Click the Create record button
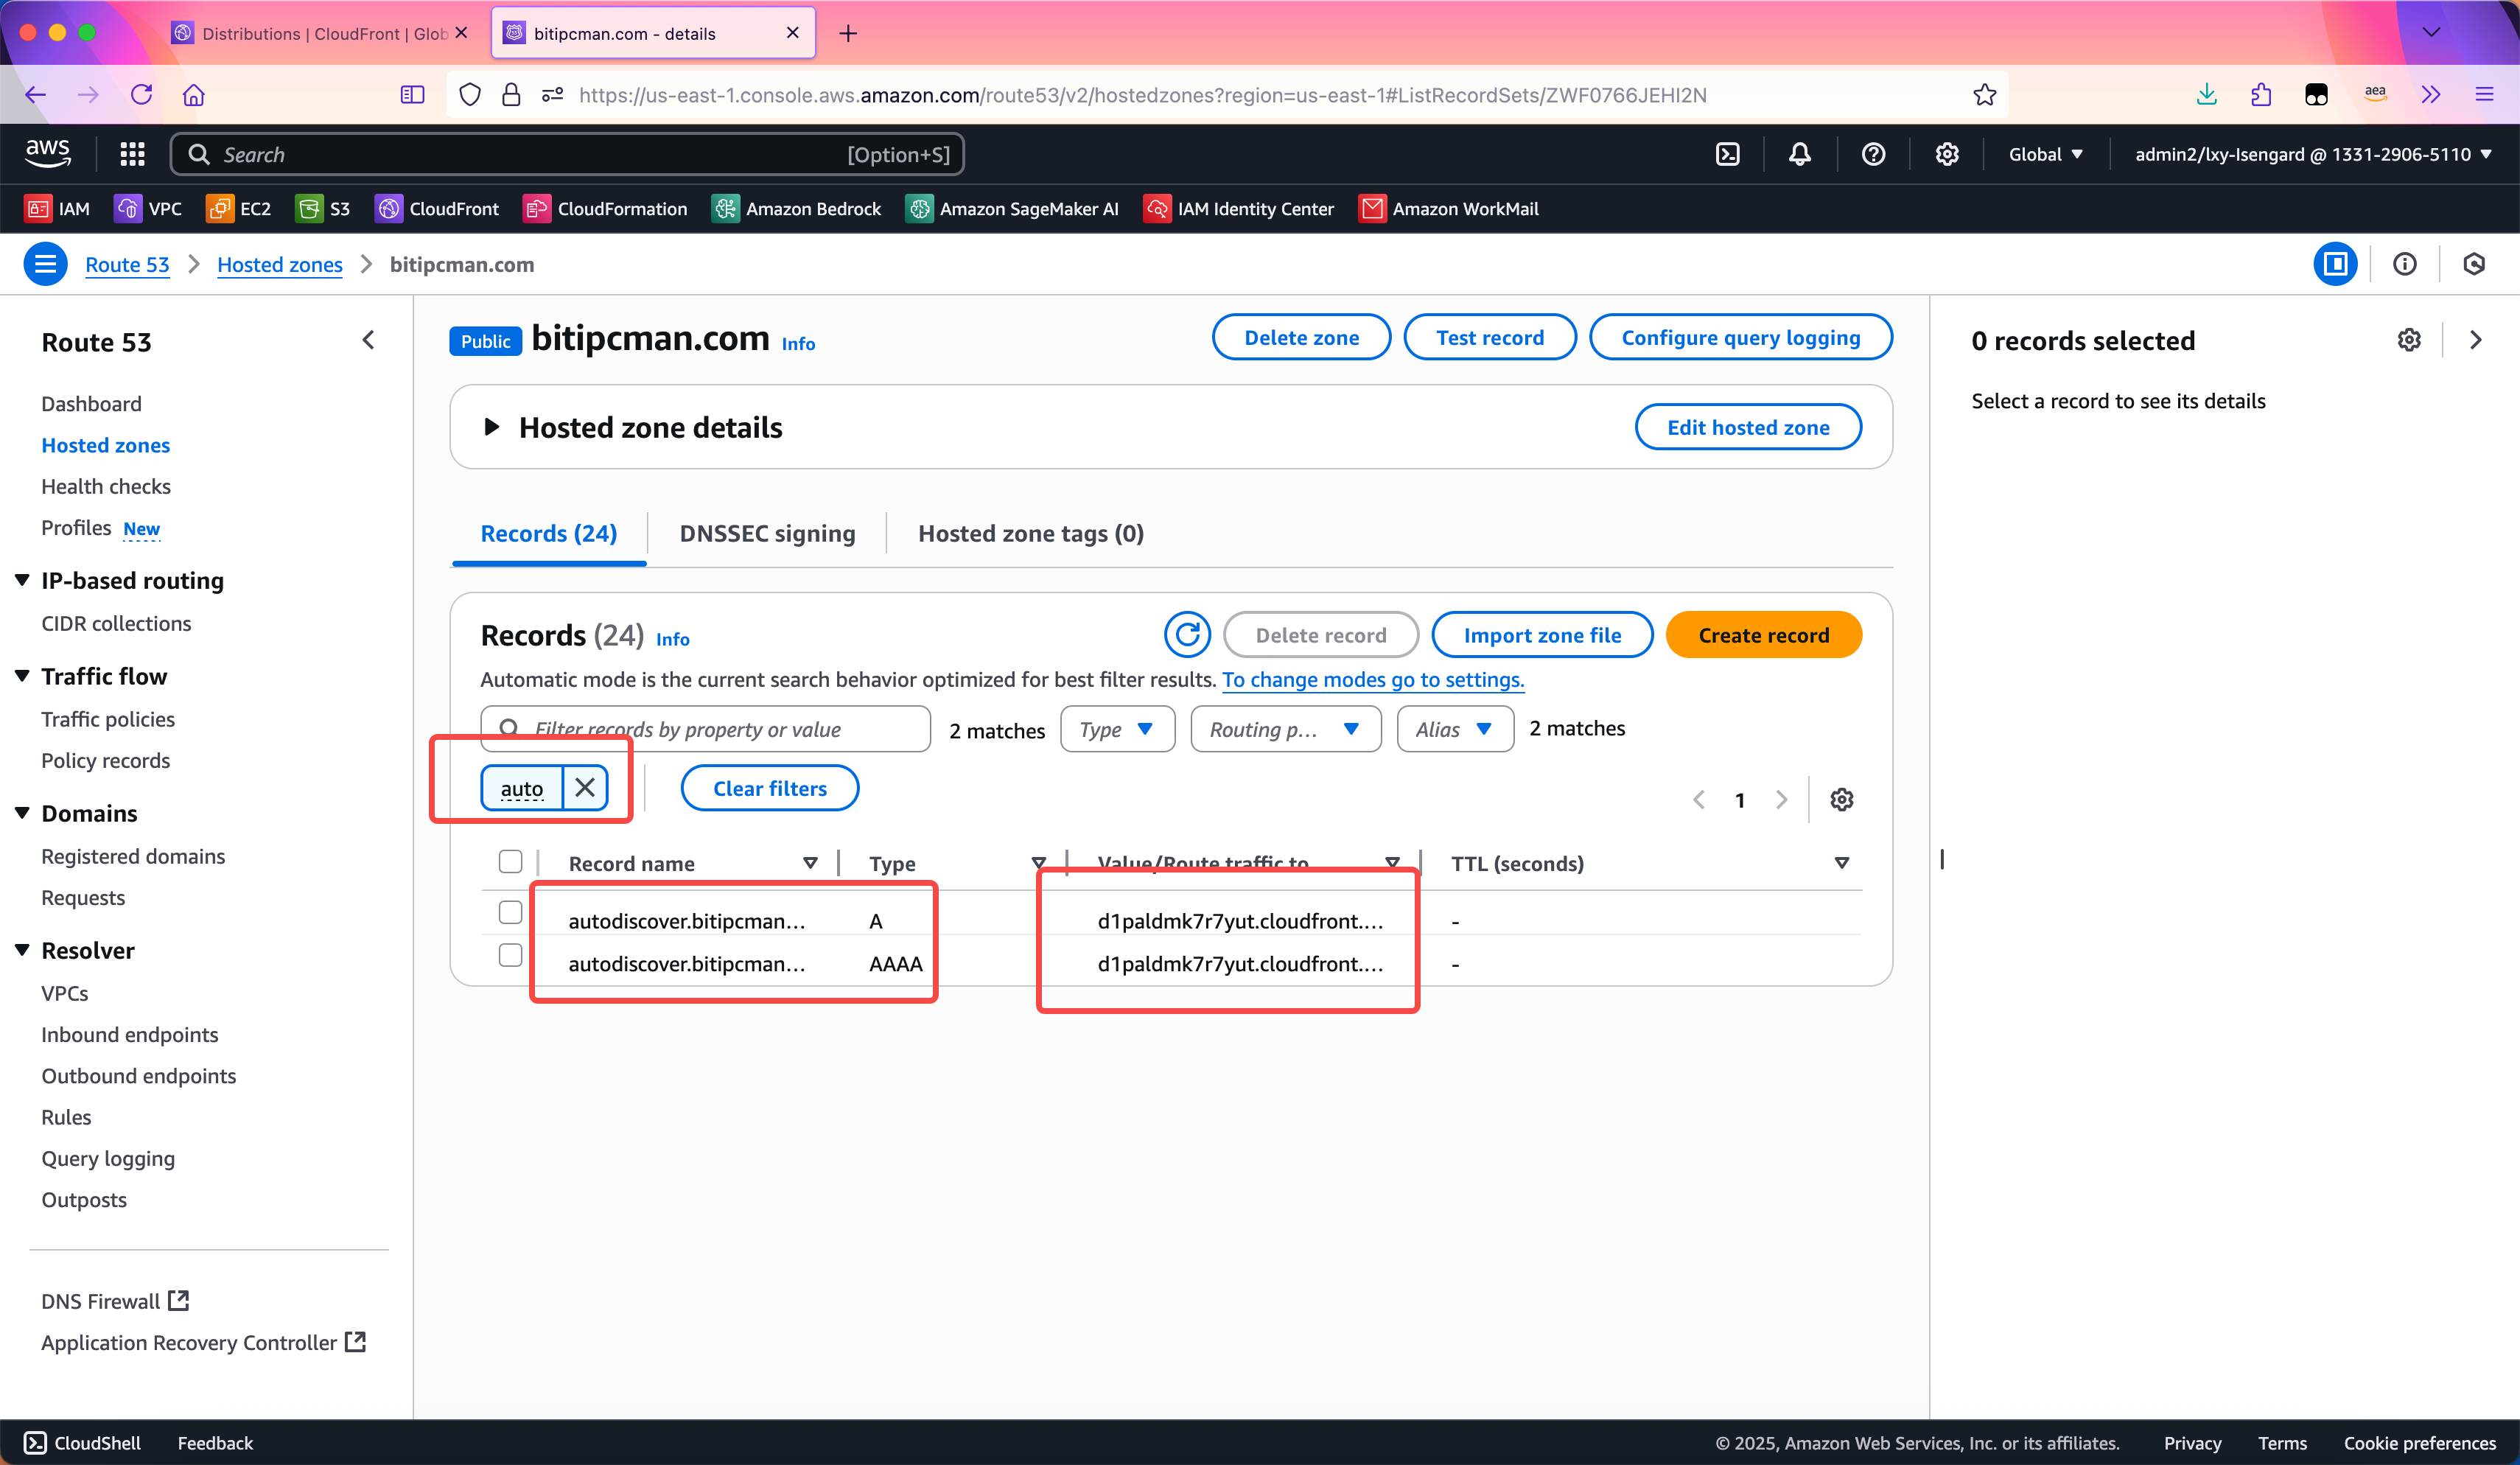Screen dimensions: 2520x1465 pos(1764,635)
